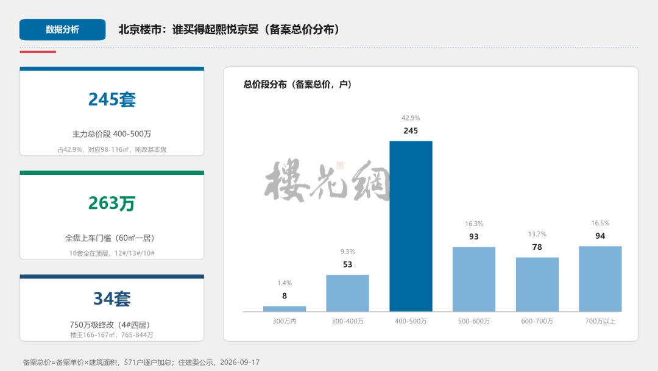Click the 主力总价段 400-500万 caption

coord(111,134)
